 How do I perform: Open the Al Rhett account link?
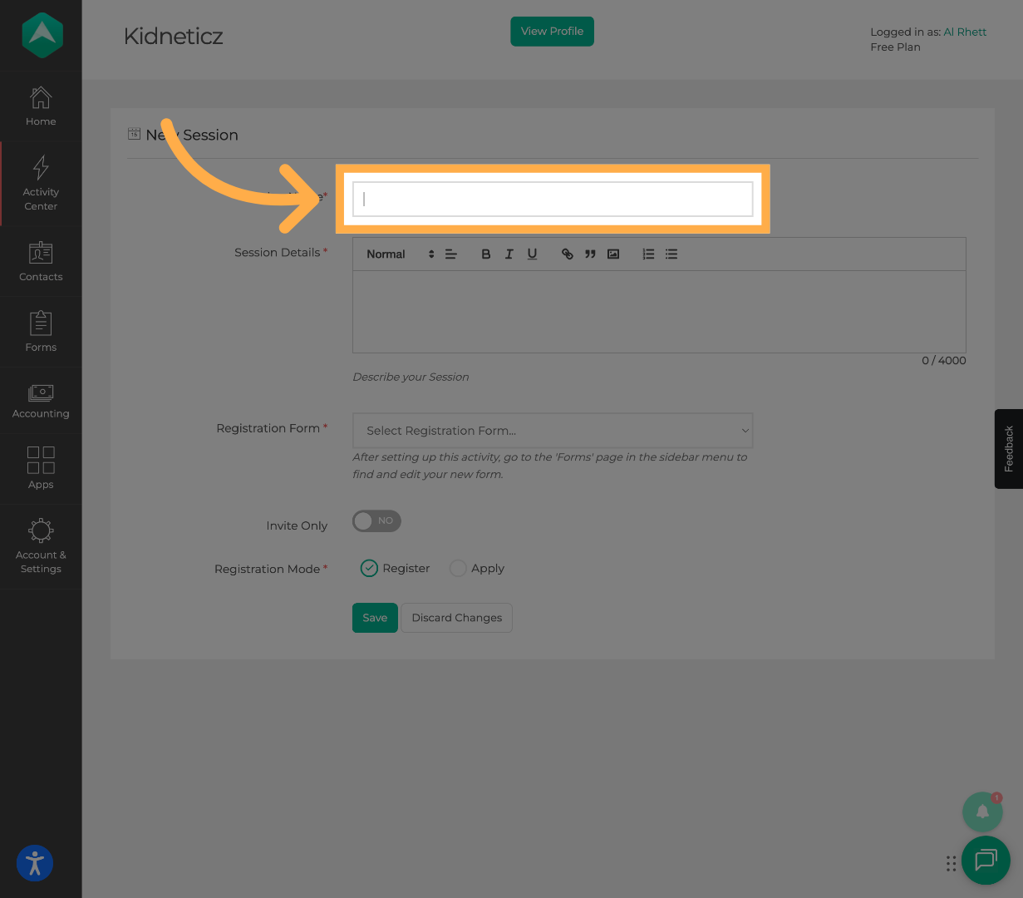click(x=965, y=32)
